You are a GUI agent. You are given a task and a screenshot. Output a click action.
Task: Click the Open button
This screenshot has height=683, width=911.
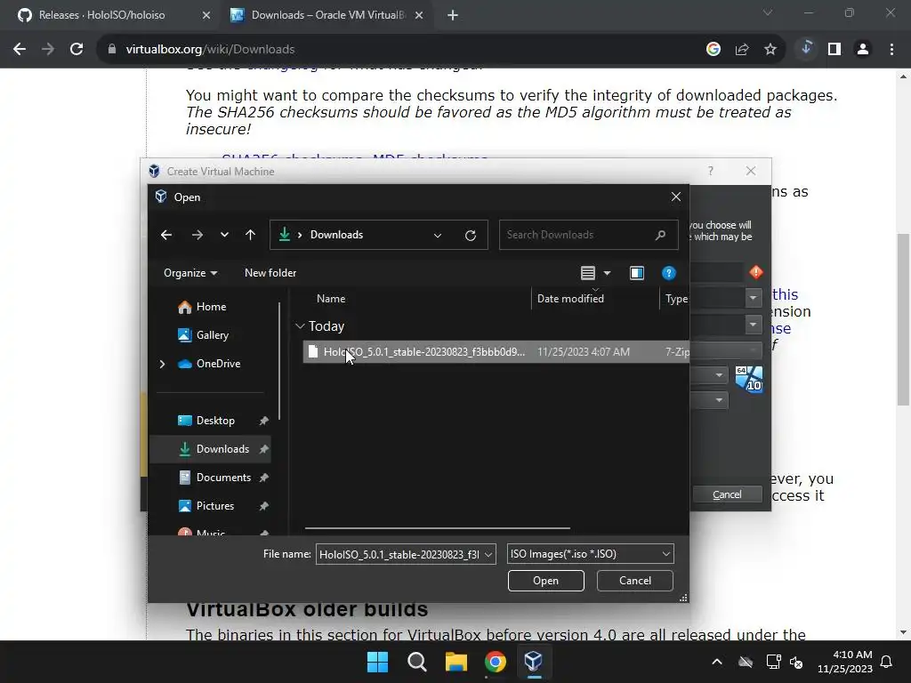[545, 581]
